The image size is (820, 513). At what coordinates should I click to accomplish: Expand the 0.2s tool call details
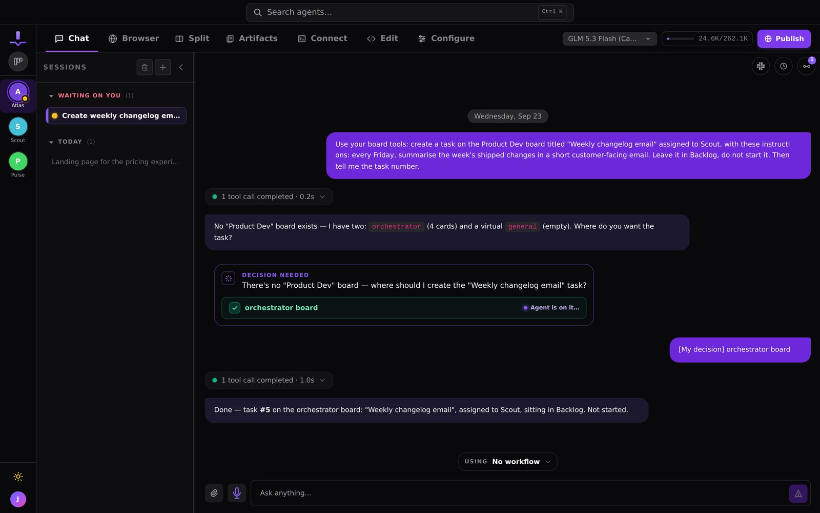pos(269,196)
